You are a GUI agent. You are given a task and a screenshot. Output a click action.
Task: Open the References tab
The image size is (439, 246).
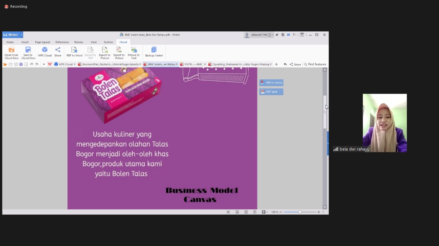click(x=62, y=42)
